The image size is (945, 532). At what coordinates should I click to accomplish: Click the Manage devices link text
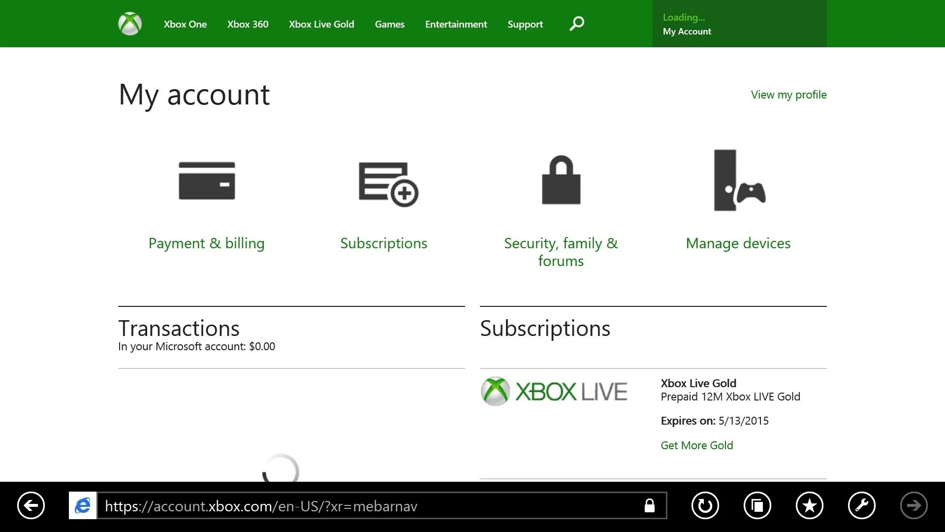(x=738, y=243)
